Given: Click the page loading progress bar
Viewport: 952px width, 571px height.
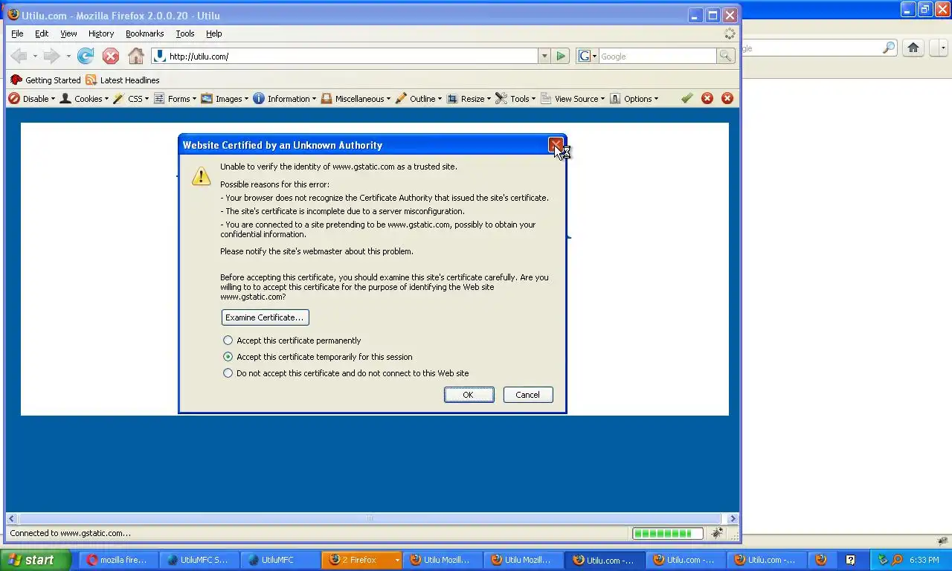Looking at the screenshot, I should click(667, 533).
